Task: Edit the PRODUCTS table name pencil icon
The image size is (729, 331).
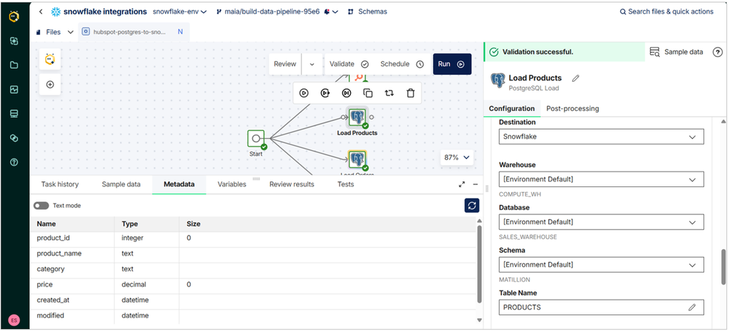Action: (692, 308)
